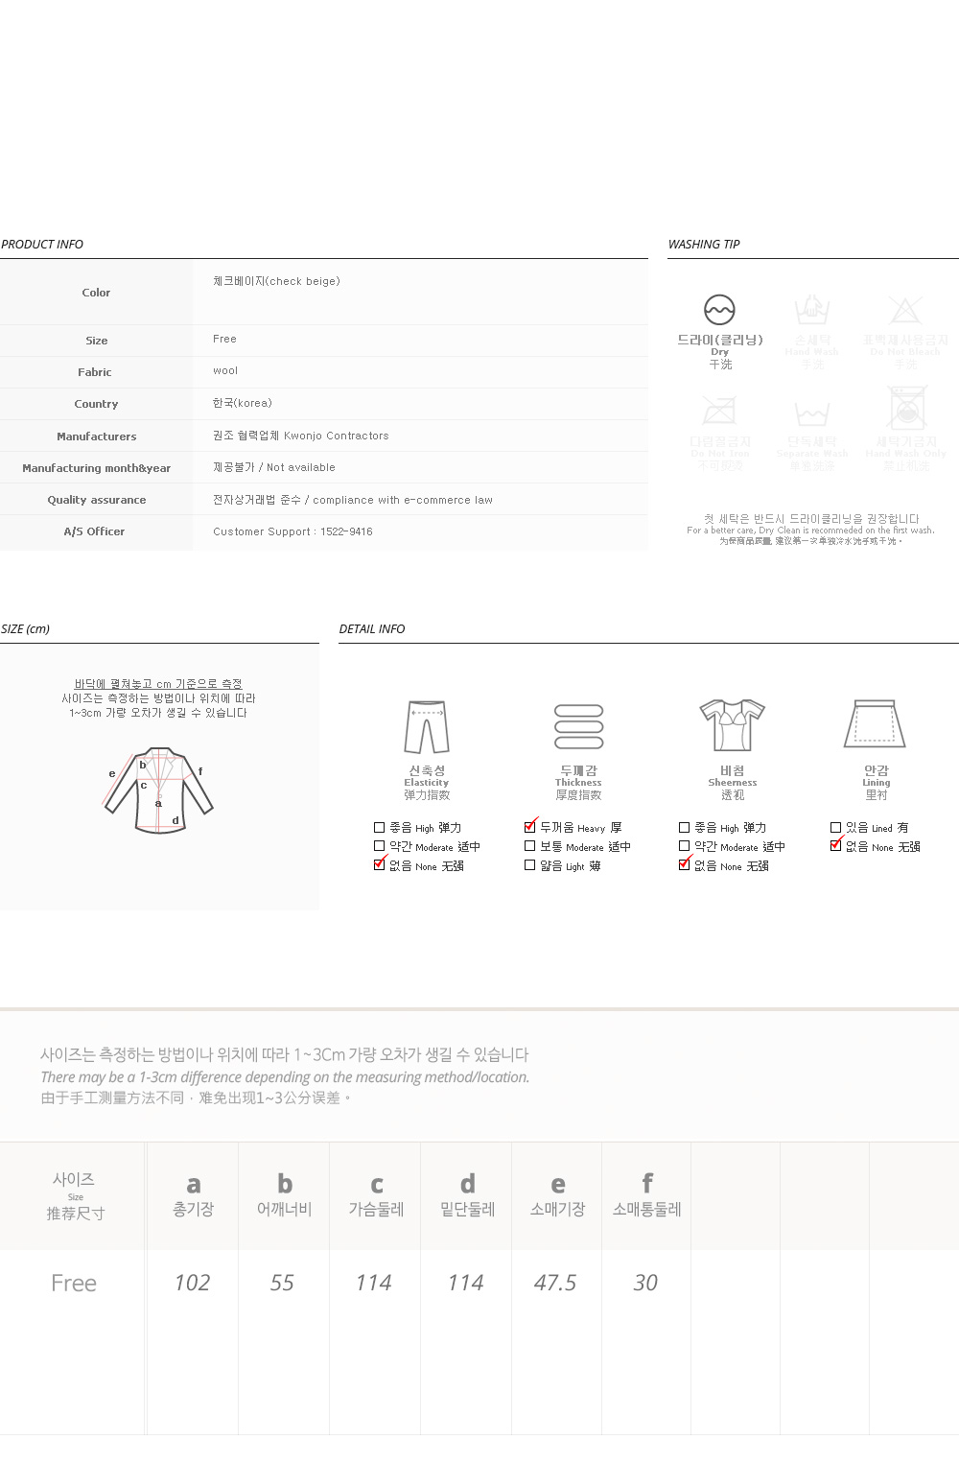
Task: Toggle the Sheerness None checkbox
Action: click(x=684, y=865)
